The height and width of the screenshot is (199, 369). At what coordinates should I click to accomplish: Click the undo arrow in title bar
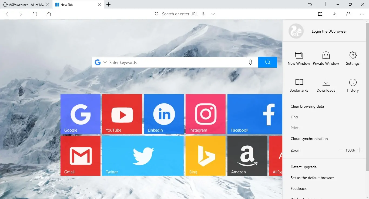[310, 4]
